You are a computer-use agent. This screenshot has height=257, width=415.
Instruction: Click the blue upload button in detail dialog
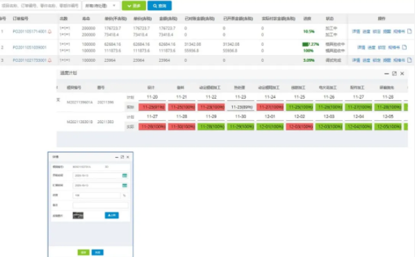(x=112, y=215)
